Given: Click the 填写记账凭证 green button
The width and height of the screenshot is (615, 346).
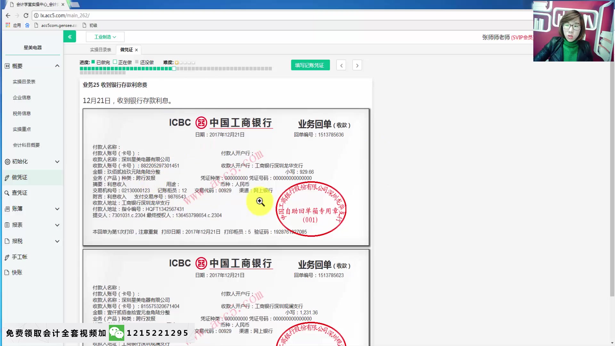Looking at the screenshot, I should click(310, 65).
